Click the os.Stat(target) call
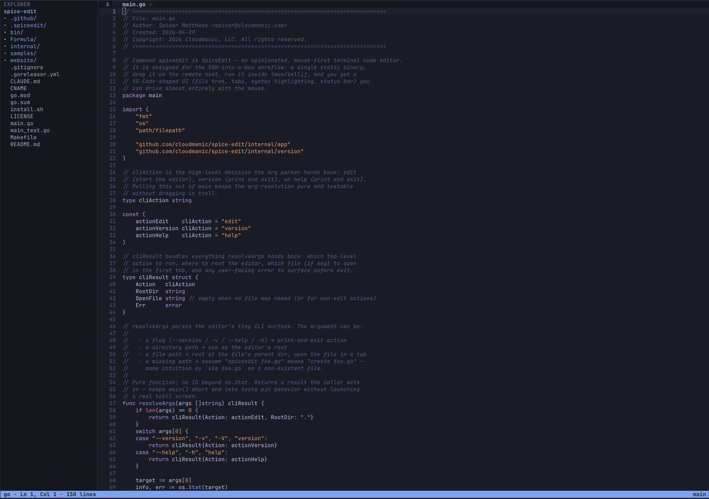Screen dimensions: 709x499 point(203,487)
